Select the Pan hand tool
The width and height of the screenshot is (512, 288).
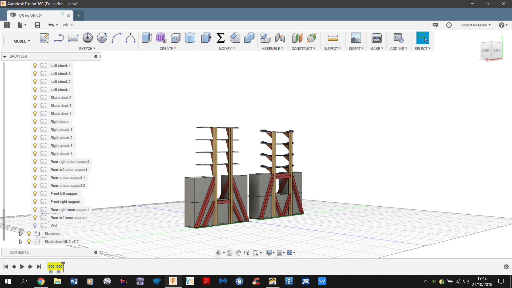pyautogui.click(x=238, y=253)
